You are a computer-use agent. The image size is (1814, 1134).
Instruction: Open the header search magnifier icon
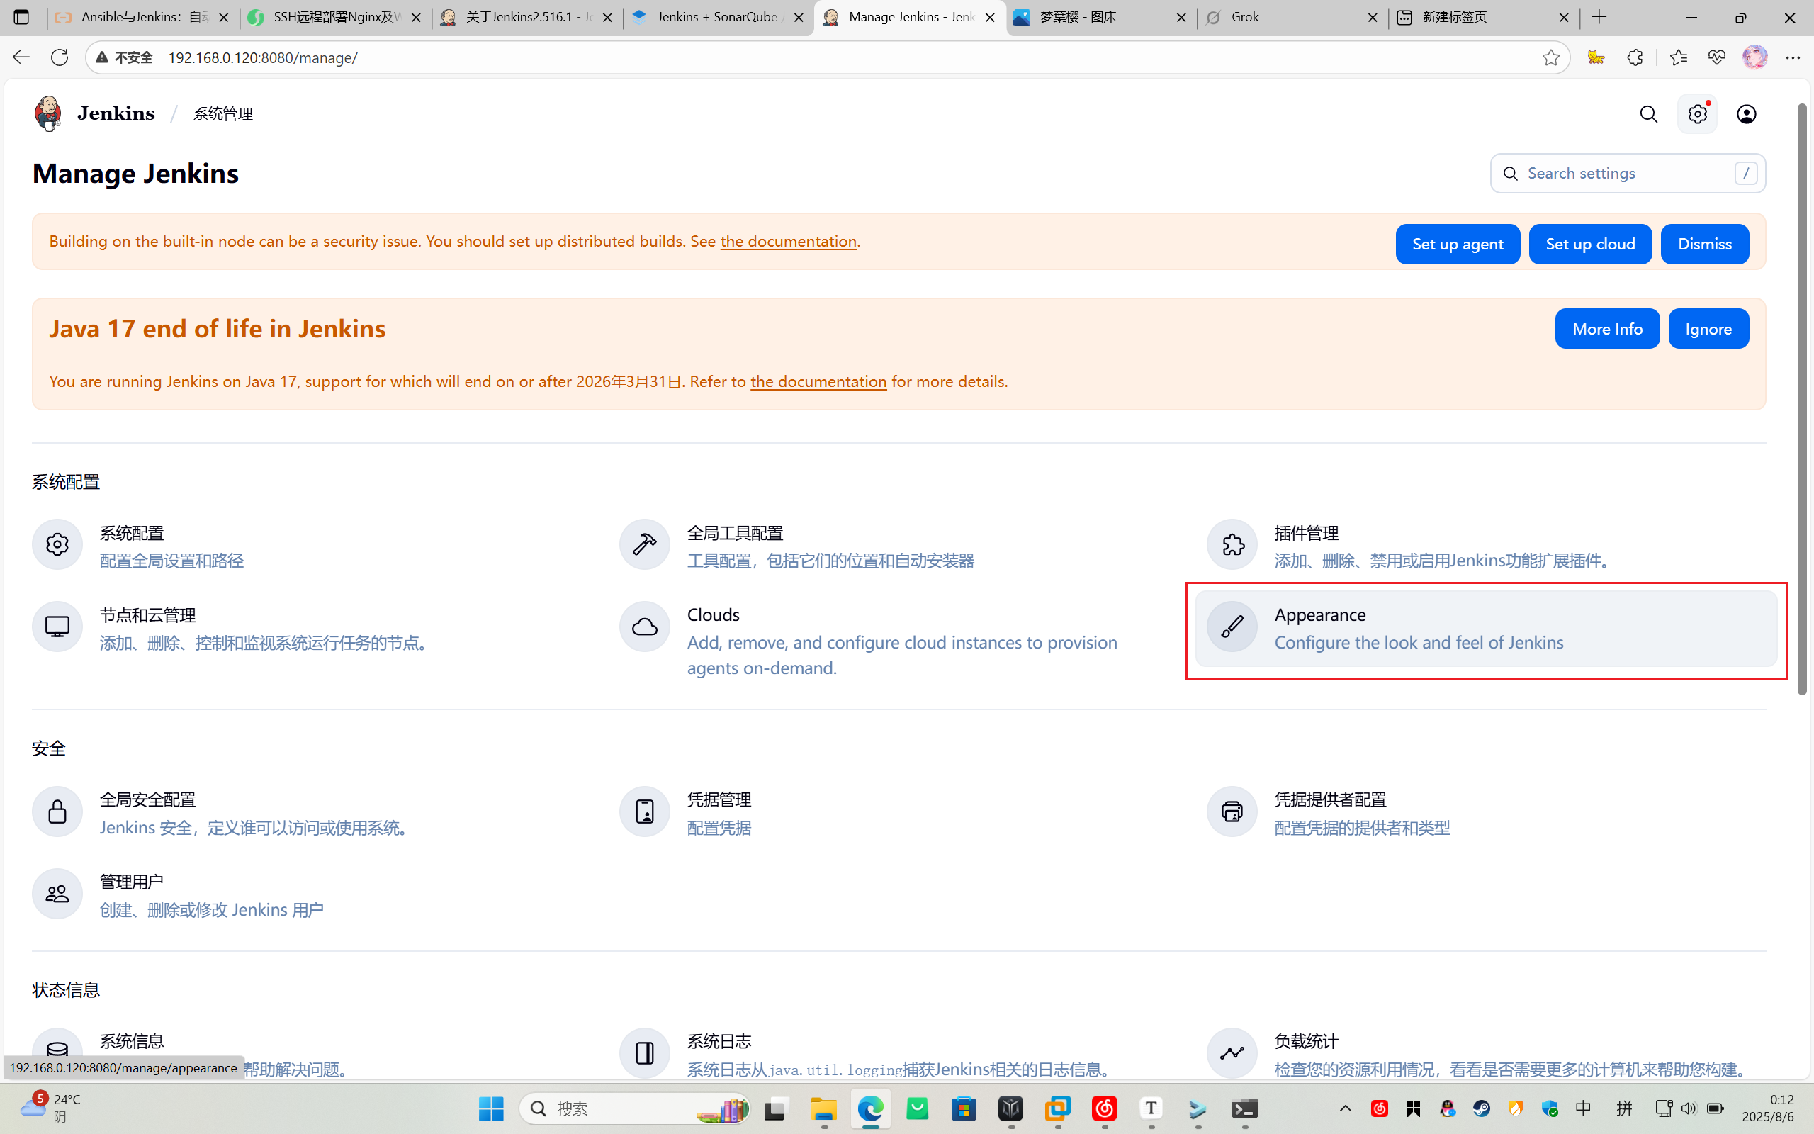[x=1648, y=114]
